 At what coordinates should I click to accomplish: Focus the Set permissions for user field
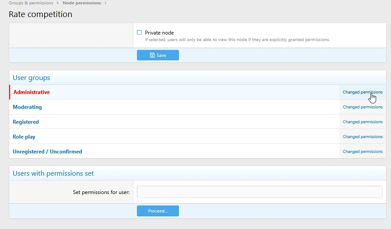pyautogui.click(x=260, y=192)
